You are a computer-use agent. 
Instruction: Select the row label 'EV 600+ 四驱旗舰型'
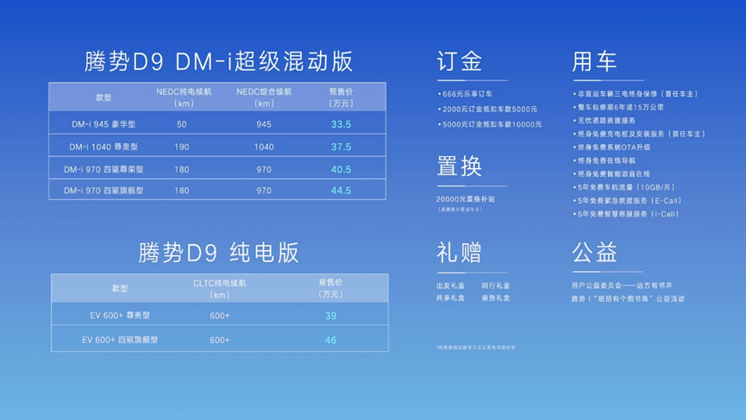pyautogui.click(x=120, y=340)
